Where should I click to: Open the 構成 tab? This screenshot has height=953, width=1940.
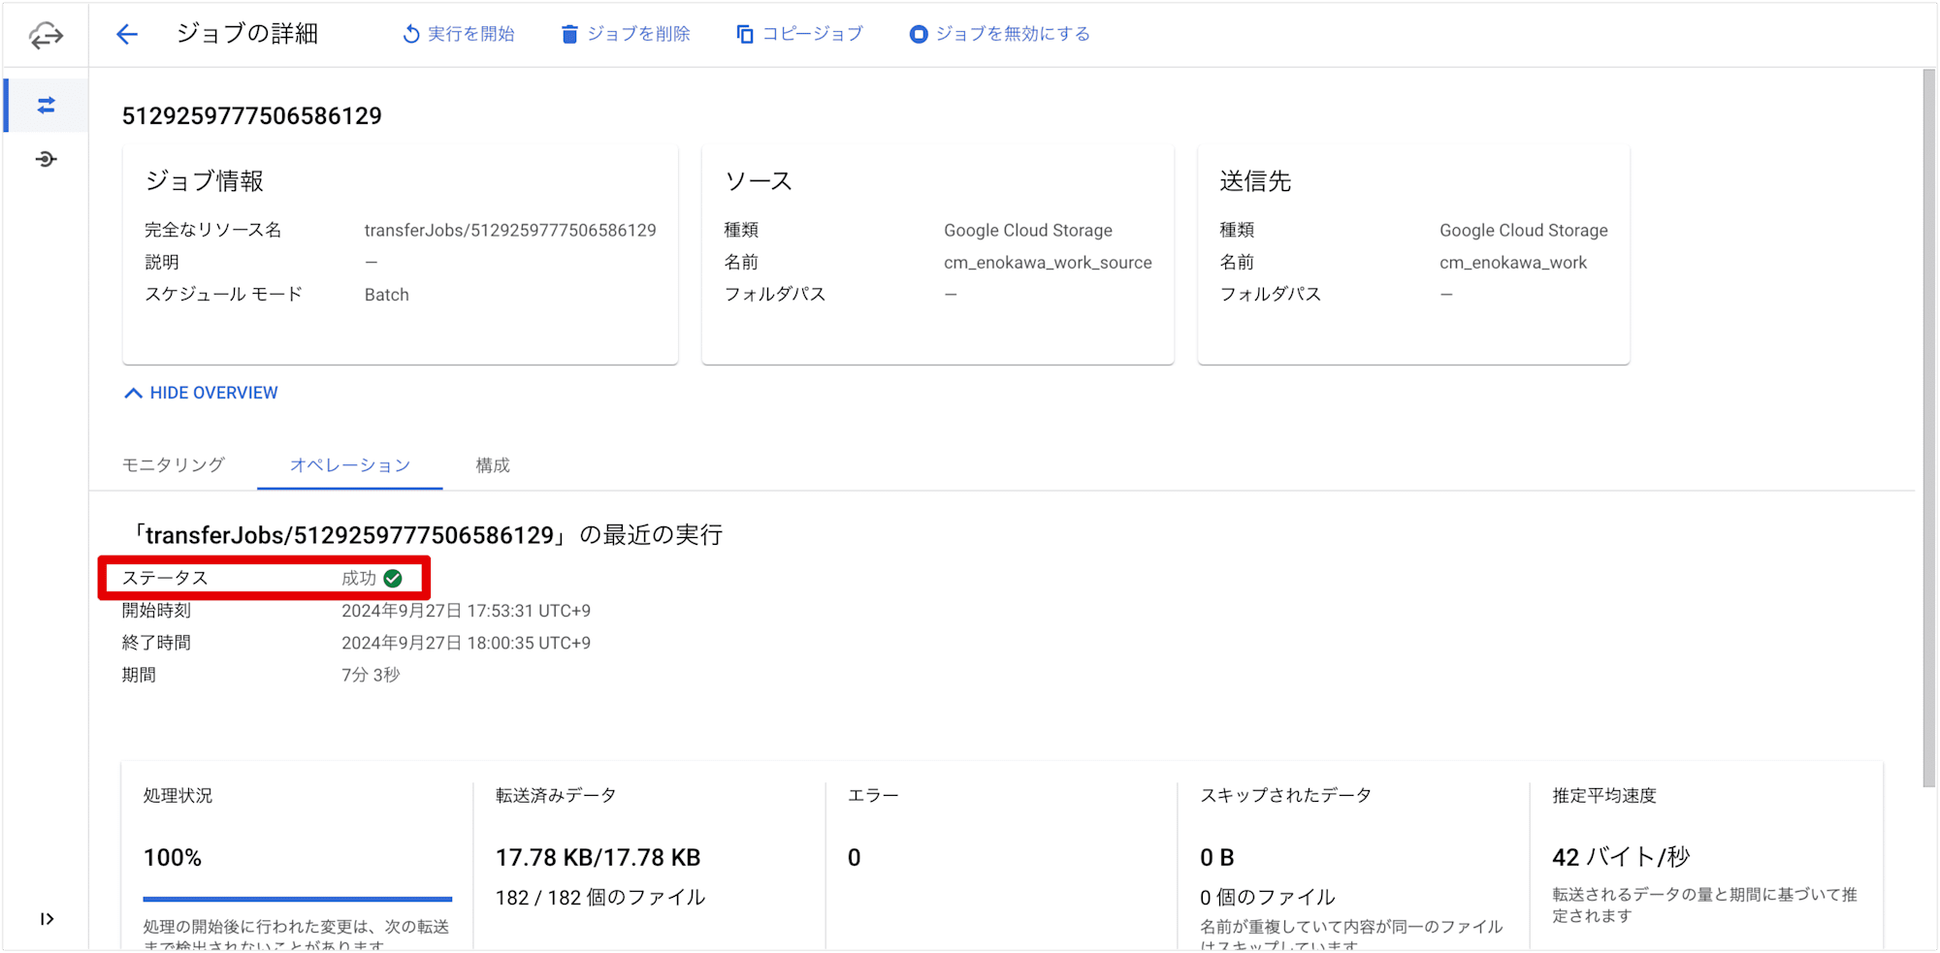[493, 465]
